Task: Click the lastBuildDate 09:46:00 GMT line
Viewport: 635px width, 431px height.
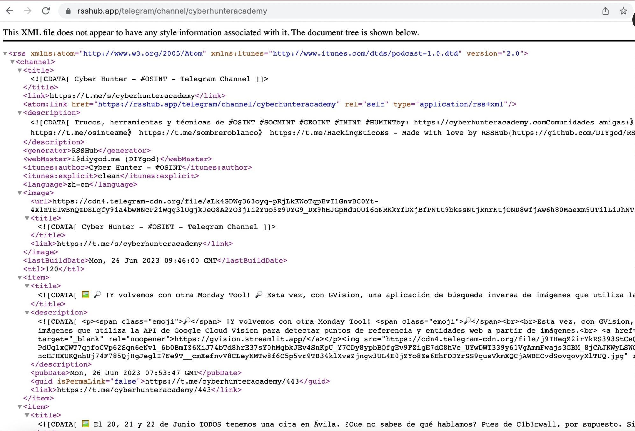Action: 155,261
